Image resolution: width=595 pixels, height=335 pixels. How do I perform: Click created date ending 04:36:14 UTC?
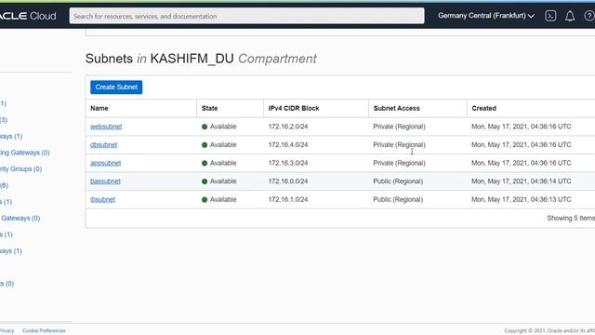(522, 181)
